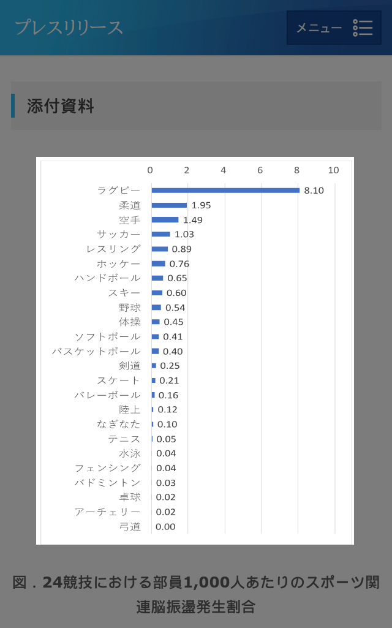Click the ハンドボール category label
Screen dimensions: 392x628
tap(108, 278)
